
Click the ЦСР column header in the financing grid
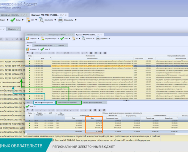pyautogui.click(x=51, y=113)
